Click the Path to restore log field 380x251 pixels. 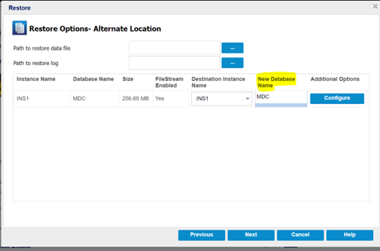click(174, 63)
